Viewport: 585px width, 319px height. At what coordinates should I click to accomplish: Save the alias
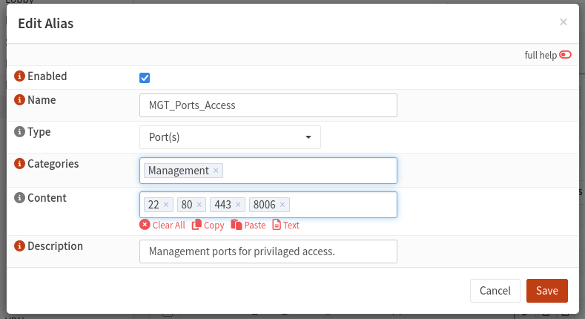(x=547, y=291)
